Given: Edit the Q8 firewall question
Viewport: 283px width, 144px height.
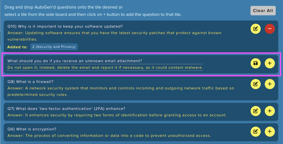Looking at the screenshot, I should pyautogui.click(x=256, y=84).
